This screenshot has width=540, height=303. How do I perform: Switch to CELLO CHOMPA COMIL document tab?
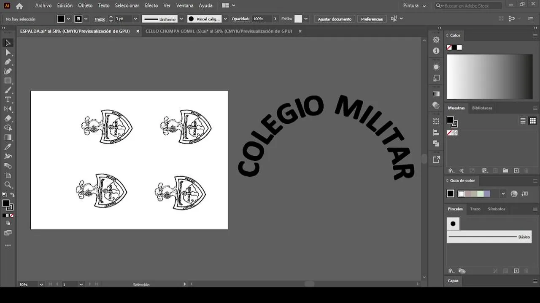tap(219, 31)
